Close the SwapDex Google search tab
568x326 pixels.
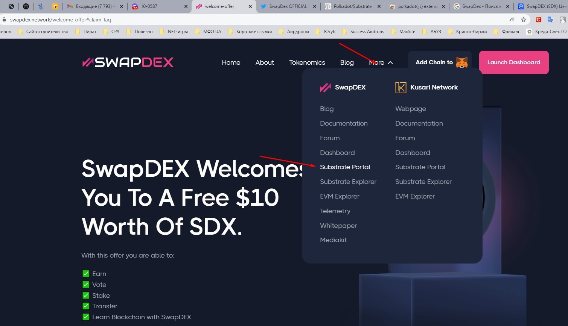coord(508,6)
